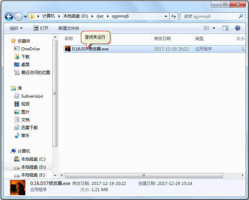Image resolution: width=249 pixels, height=200 pixels.
Task: Click the OneDrive icon
Action: (17, 49)
